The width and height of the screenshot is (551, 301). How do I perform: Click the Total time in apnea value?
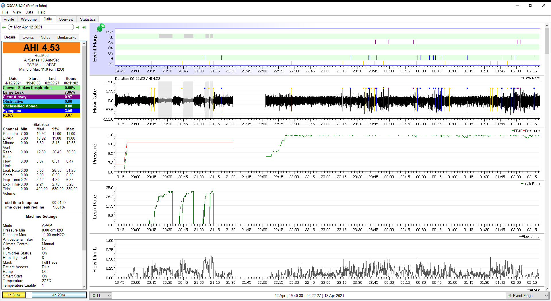(x=59, y=202)
